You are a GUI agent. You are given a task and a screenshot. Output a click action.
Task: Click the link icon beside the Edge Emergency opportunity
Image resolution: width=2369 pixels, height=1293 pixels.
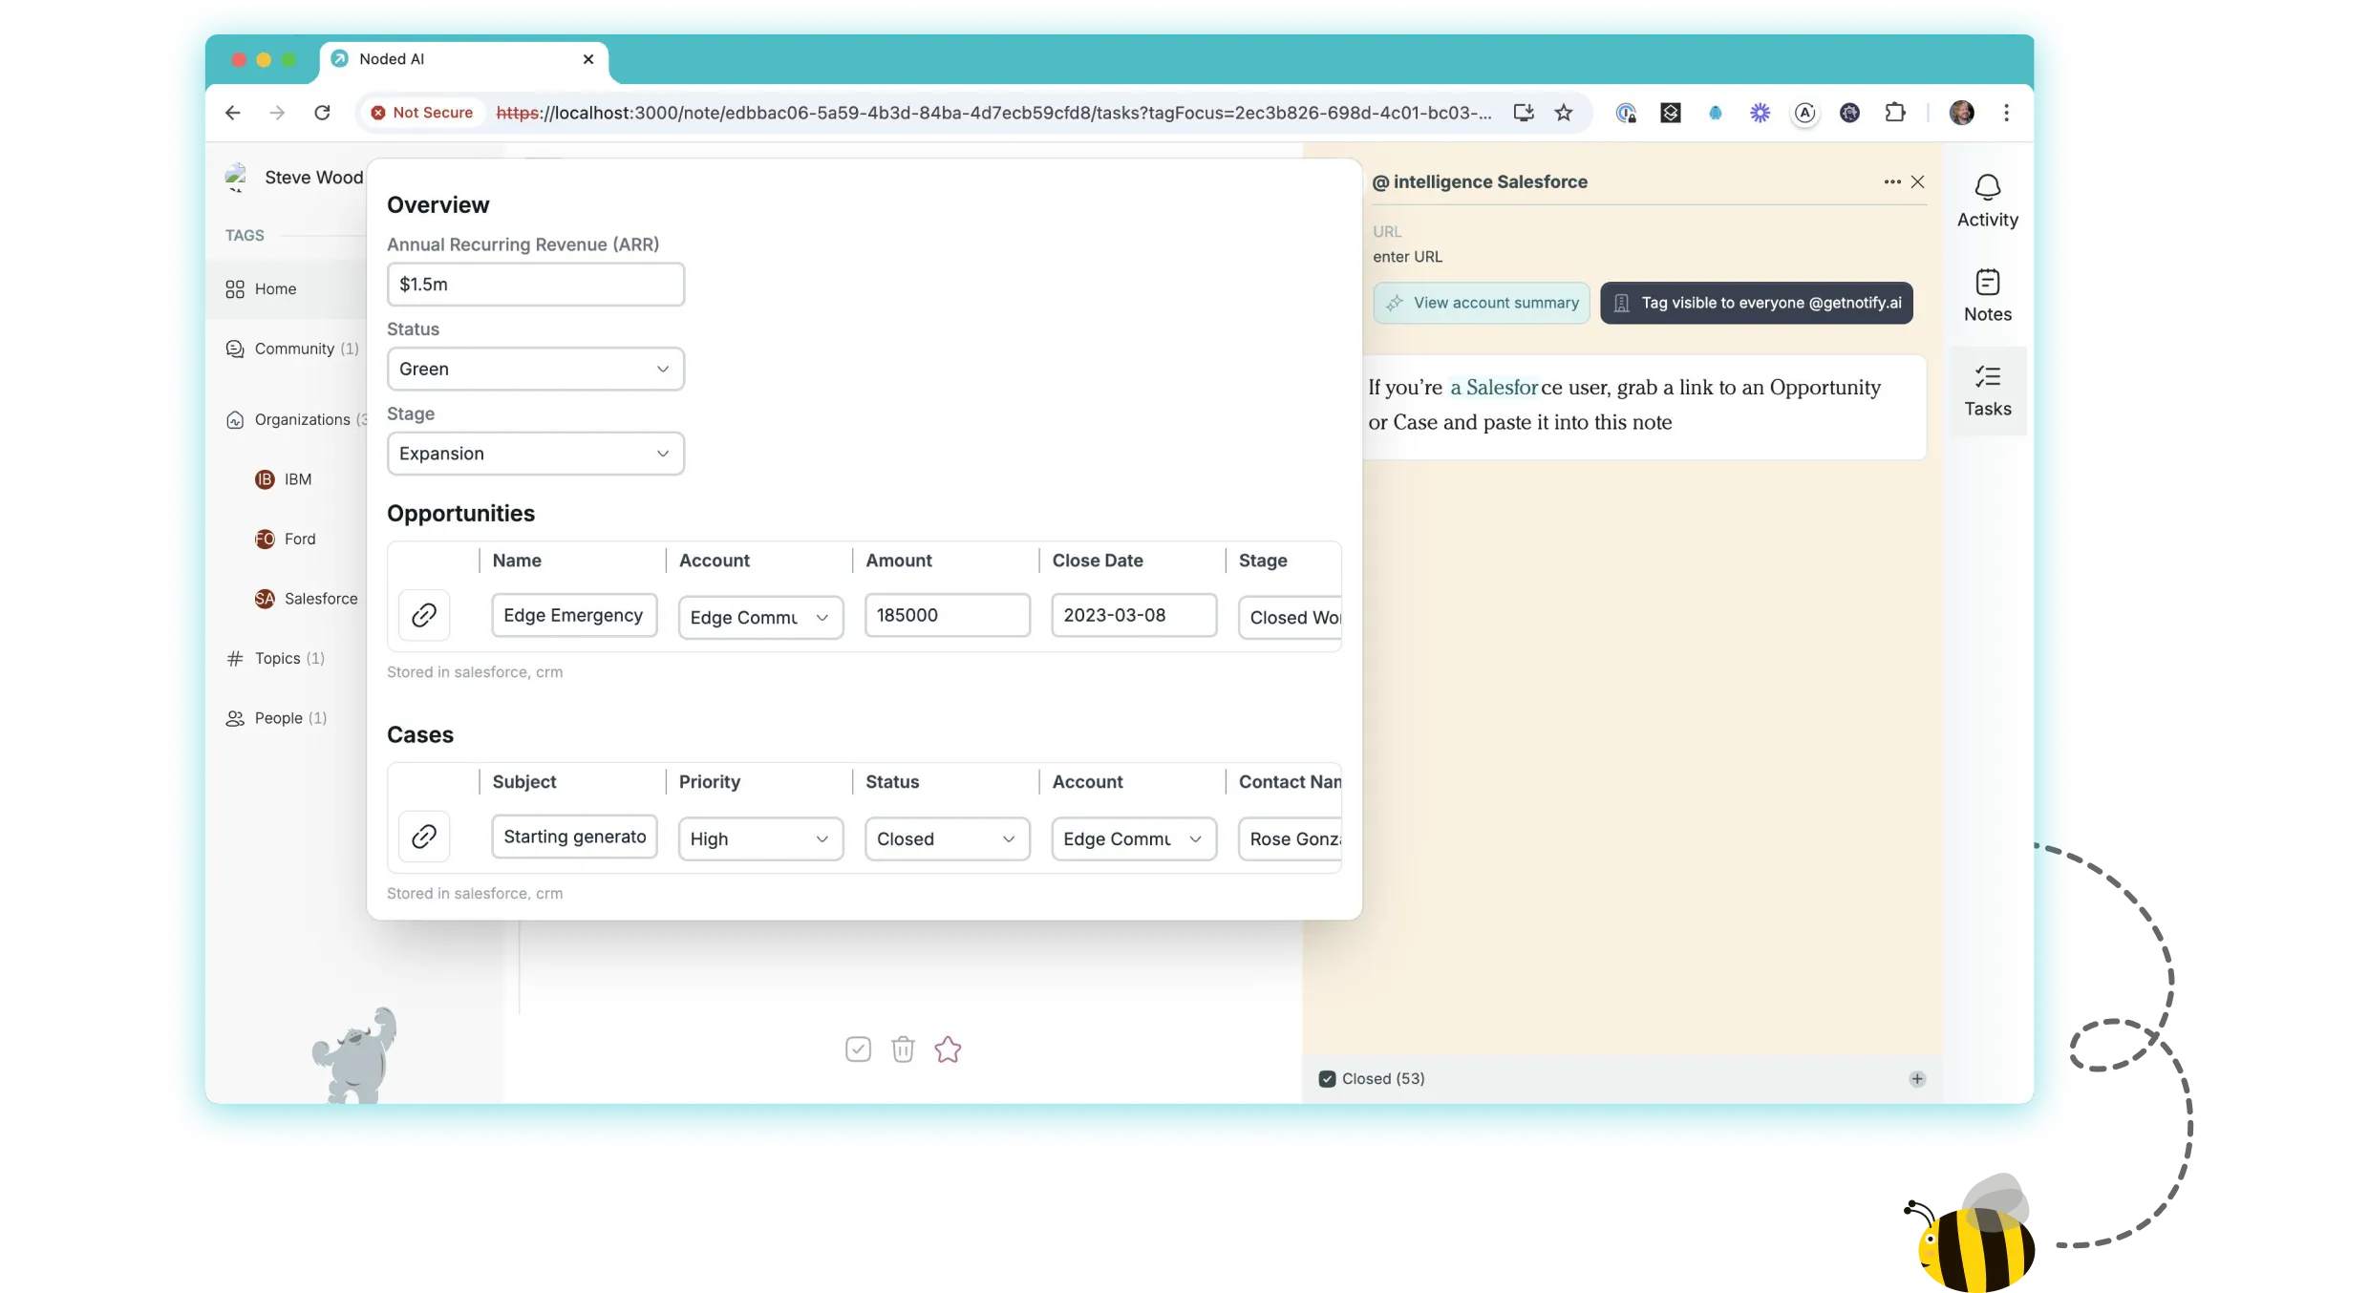point(424,615)
